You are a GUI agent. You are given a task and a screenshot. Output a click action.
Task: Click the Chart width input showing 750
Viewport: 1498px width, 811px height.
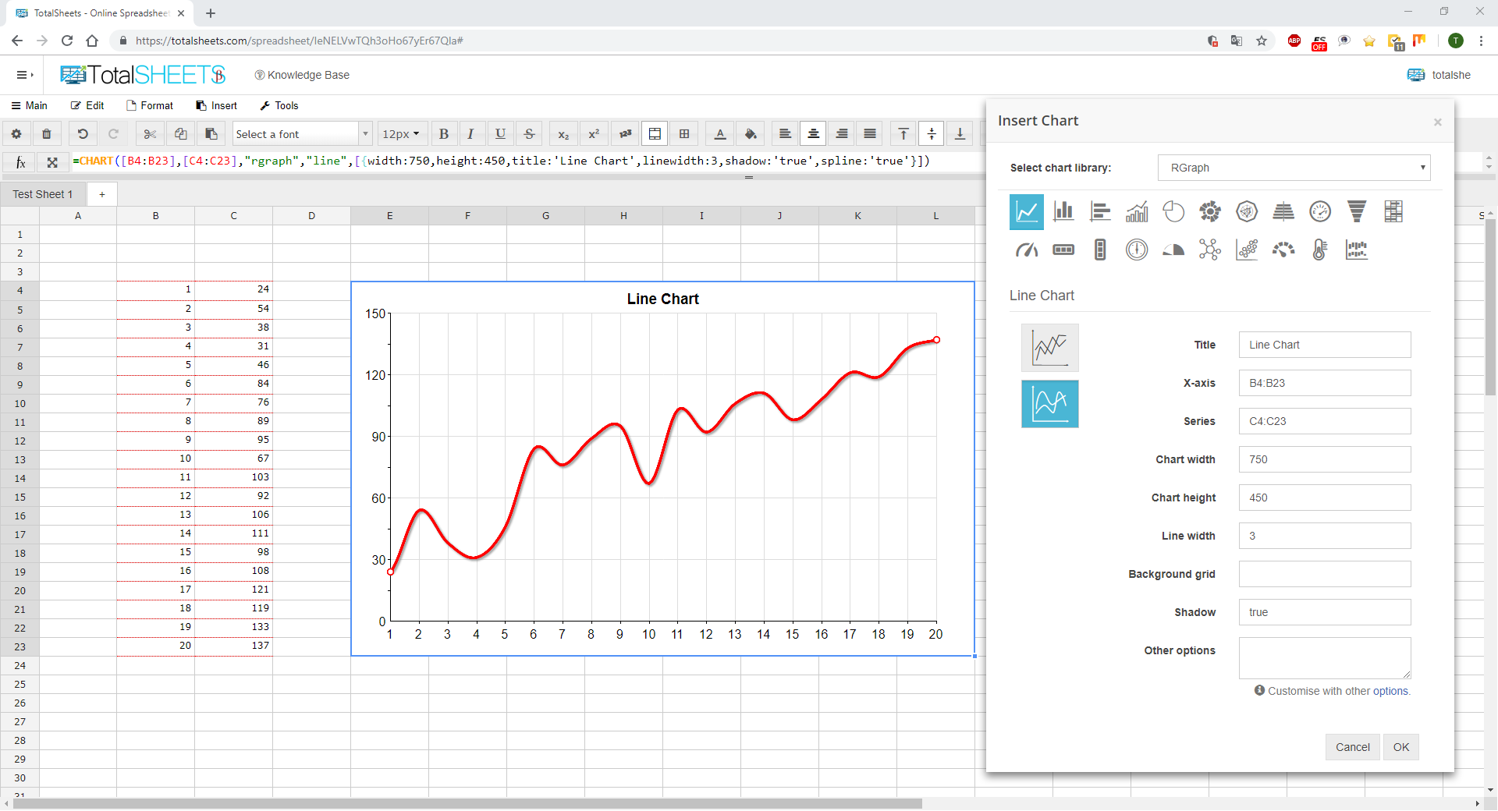pyautogui.click(x=1324, y=459)
